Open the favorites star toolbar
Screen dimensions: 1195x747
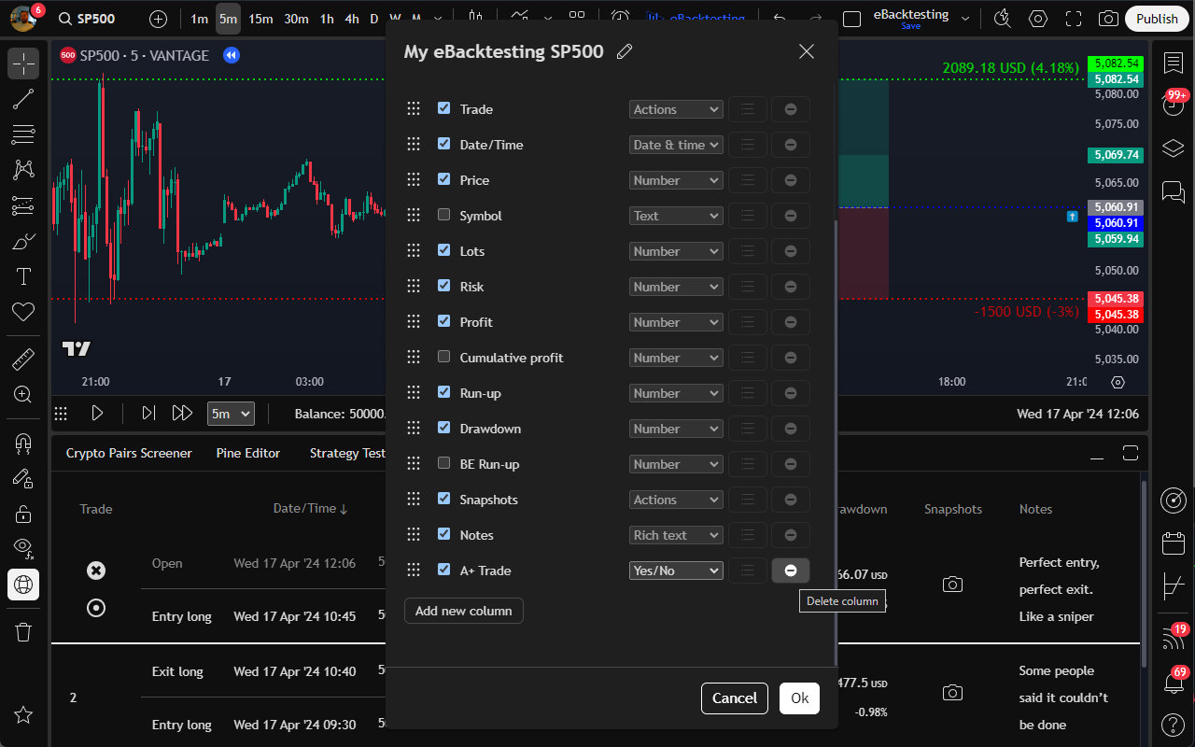[x=23, y=715]
